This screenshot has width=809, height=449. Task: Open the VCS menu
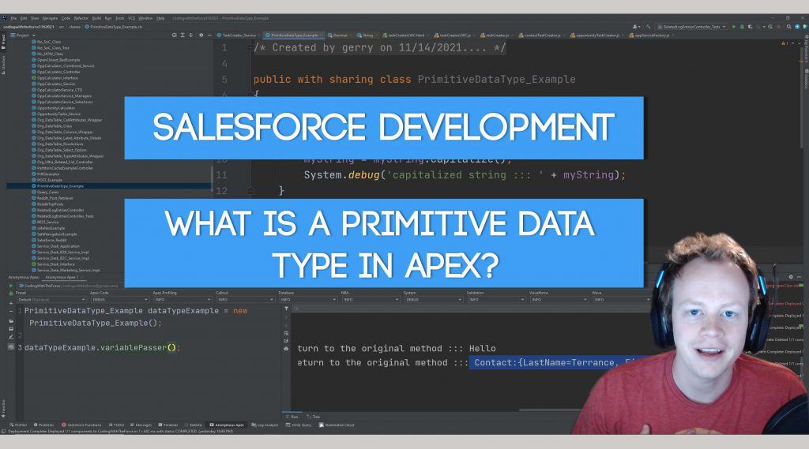132,18
